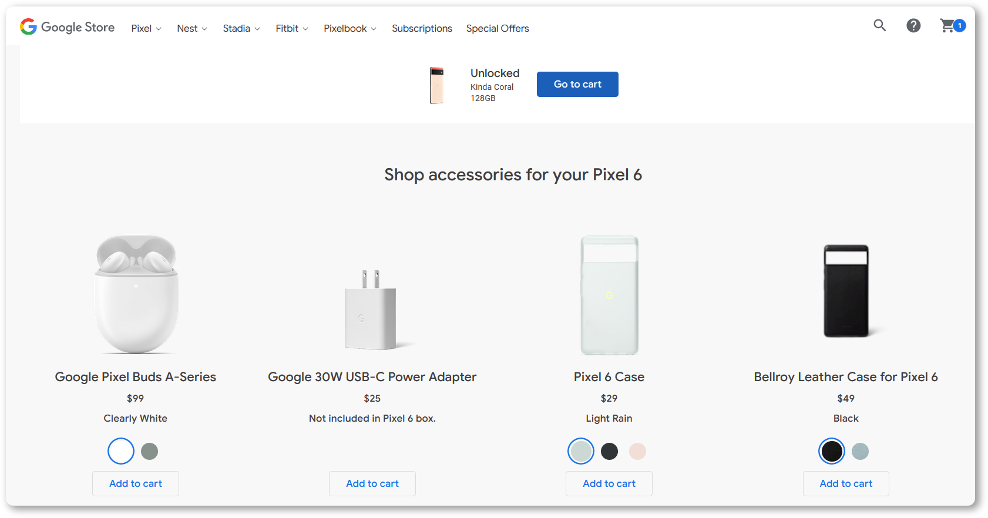The width and height of the screenshot is (988, 518).
Task: Select light blue swatch for Bellroy Case
Action: [x=861, y=451]
